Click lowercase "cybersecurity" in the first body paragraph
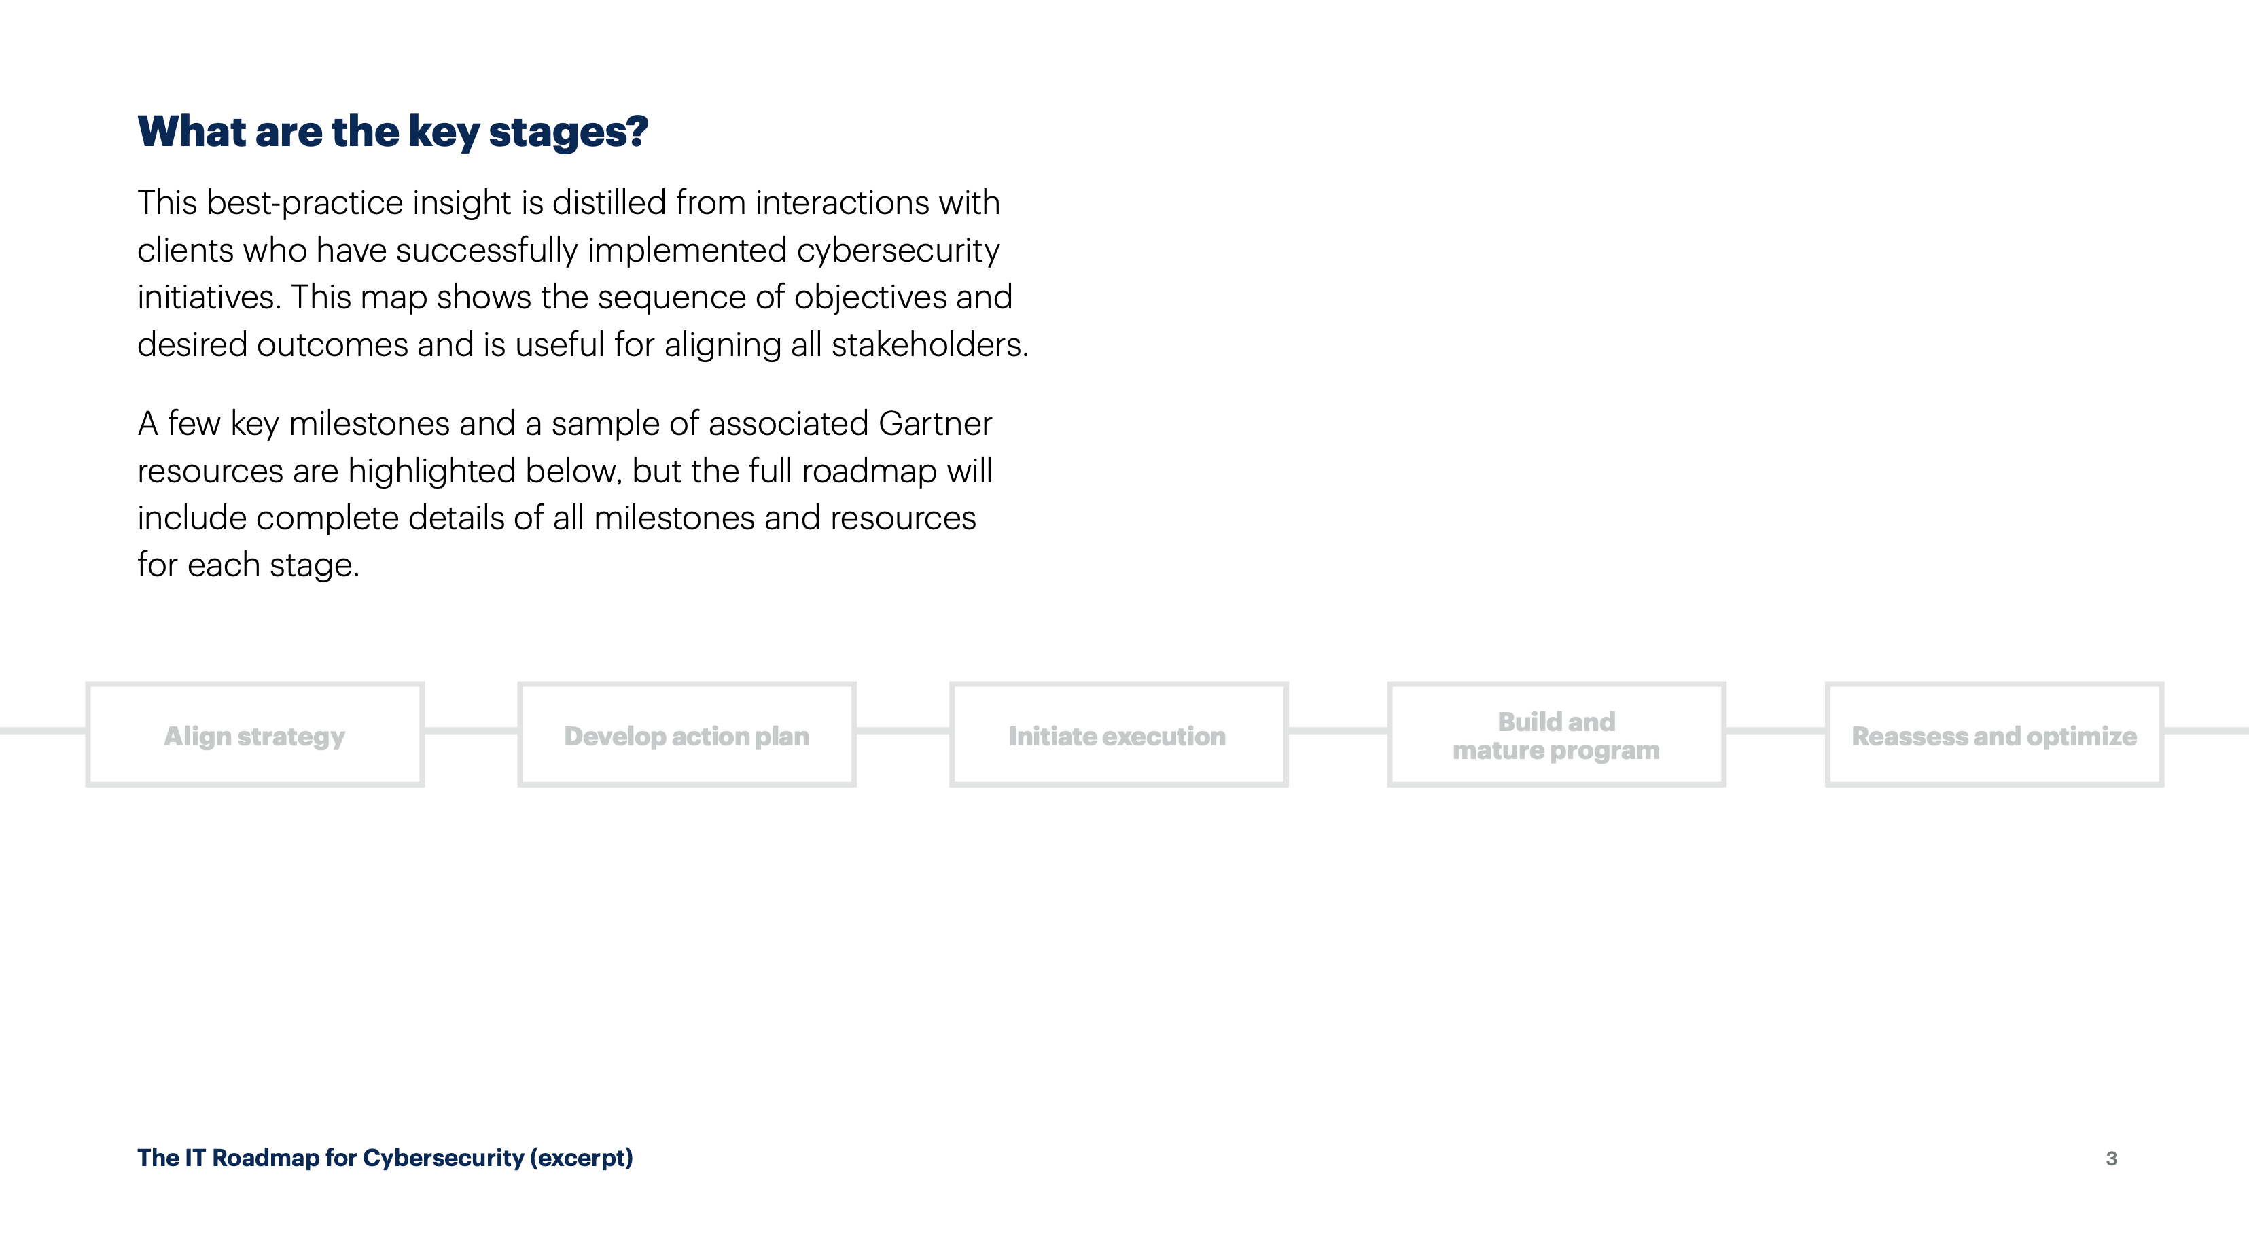Image resolution: width=2249 pixels, height=1238 pixels. click(898, 251)
